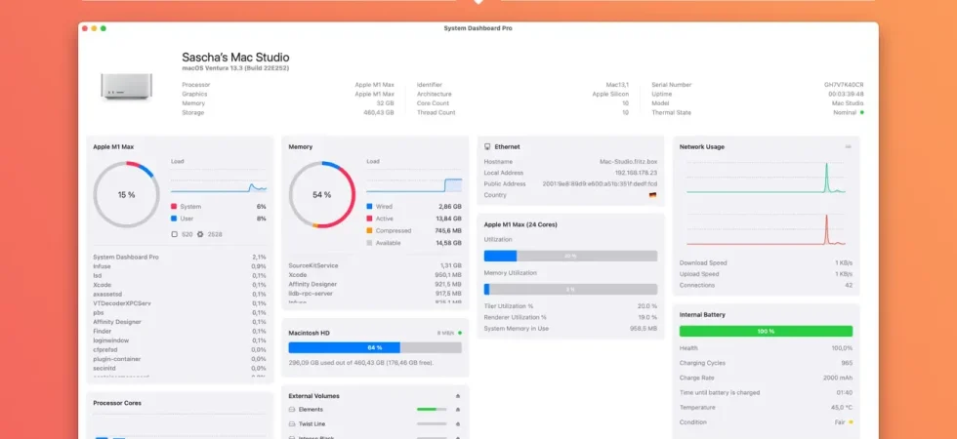
Task: Click the Serial Number value GH7V7K40CR
Action: click(844, 85)
